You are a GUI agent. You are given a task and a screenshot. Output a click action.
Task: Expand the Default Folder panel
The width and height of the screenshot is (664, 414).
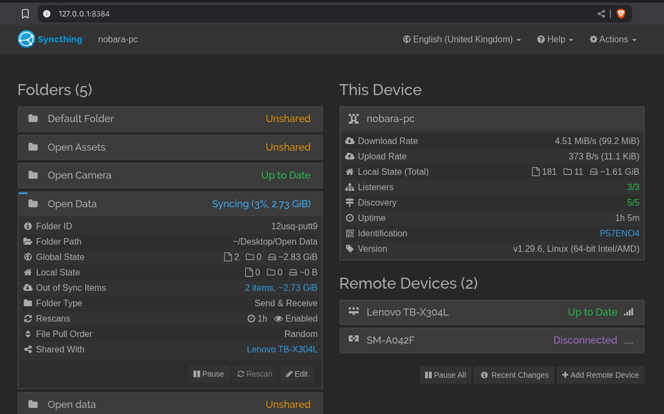(x=170, y=118)
